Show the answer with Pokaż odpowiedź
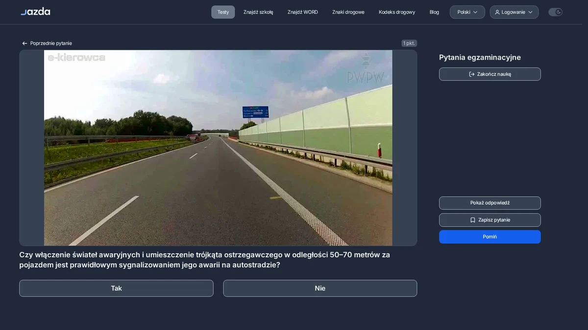This screenshot has width=588, height=330. point(490,203)
